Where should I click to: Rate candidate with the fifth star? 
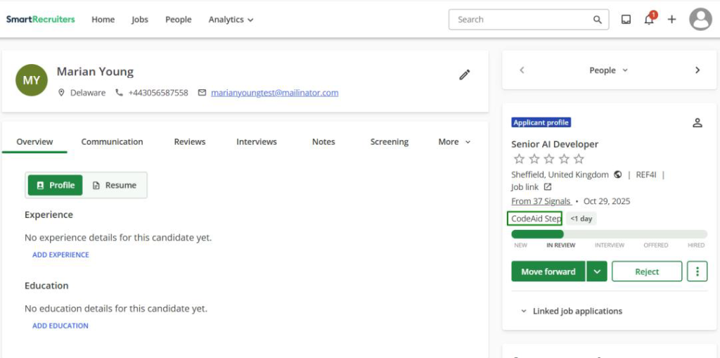[579, 159]
